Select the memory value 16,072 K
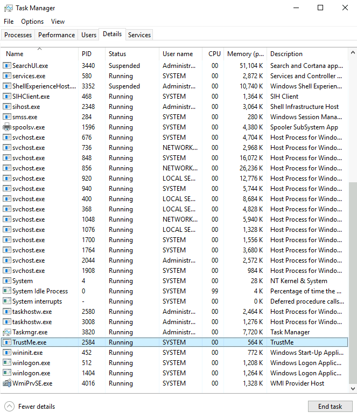The height and width of the screenshot is (419, 357). click(x=251, y=157)
